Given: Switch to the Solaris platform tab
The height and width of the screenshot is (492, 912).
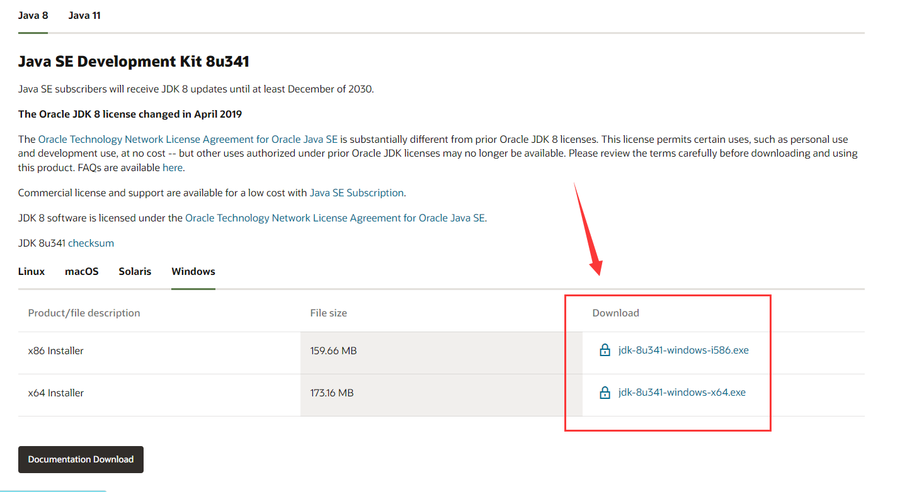Looking at the screenshot, I should 135,272.
